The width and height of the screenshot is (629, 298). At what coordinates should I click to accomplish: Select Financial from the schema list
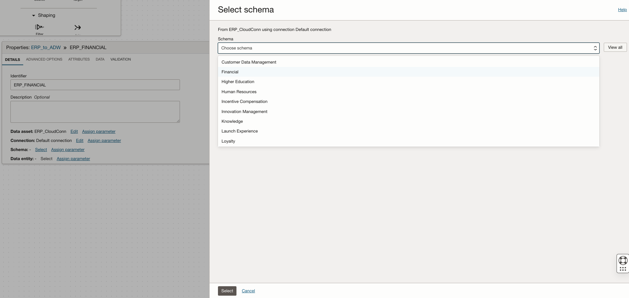[230, 72]
